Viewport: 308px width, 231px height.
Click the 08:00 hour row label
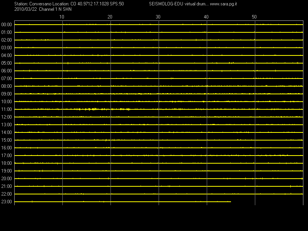click(7, 86)
